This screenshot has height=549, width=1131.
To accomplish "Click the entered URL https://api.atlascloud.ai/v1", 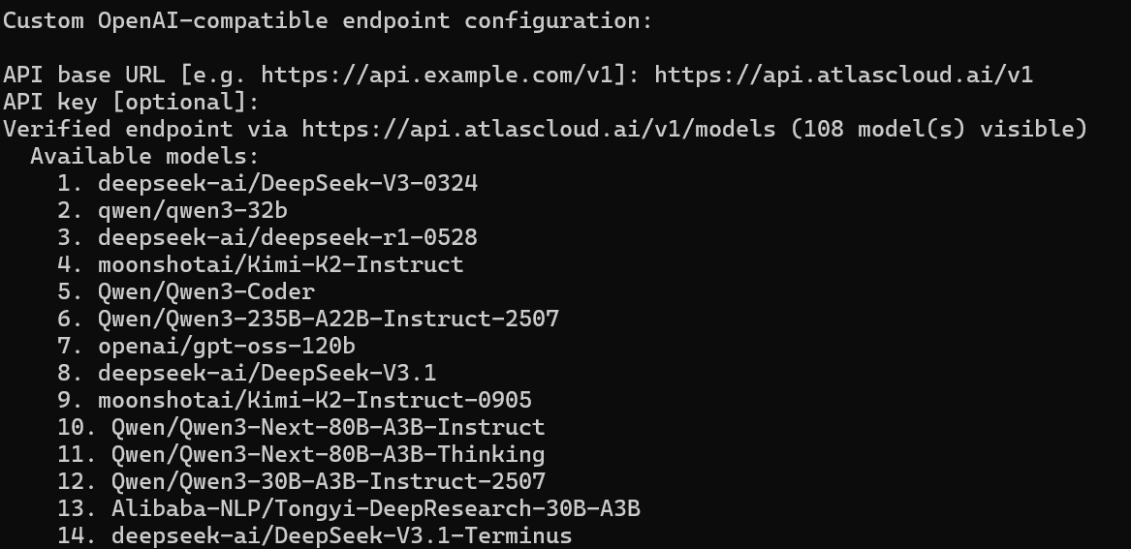I will coord(843,75).
